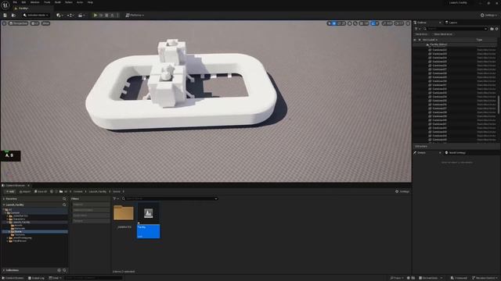Open the Window menu
The height and width of the screenshot is (281, 501).
34,2
